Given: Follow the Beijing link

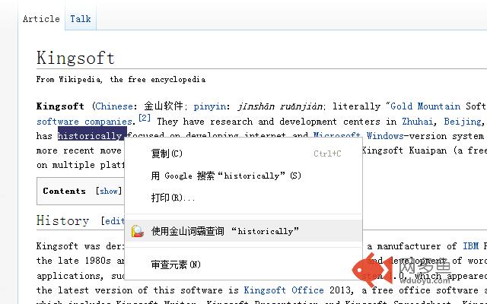Looking at the screenshot, I should 462,122.
